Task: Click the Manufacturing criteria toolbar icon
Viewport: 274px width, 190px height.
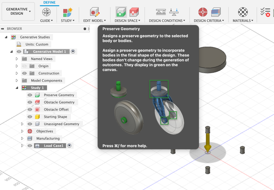Action: click(216, 12)
